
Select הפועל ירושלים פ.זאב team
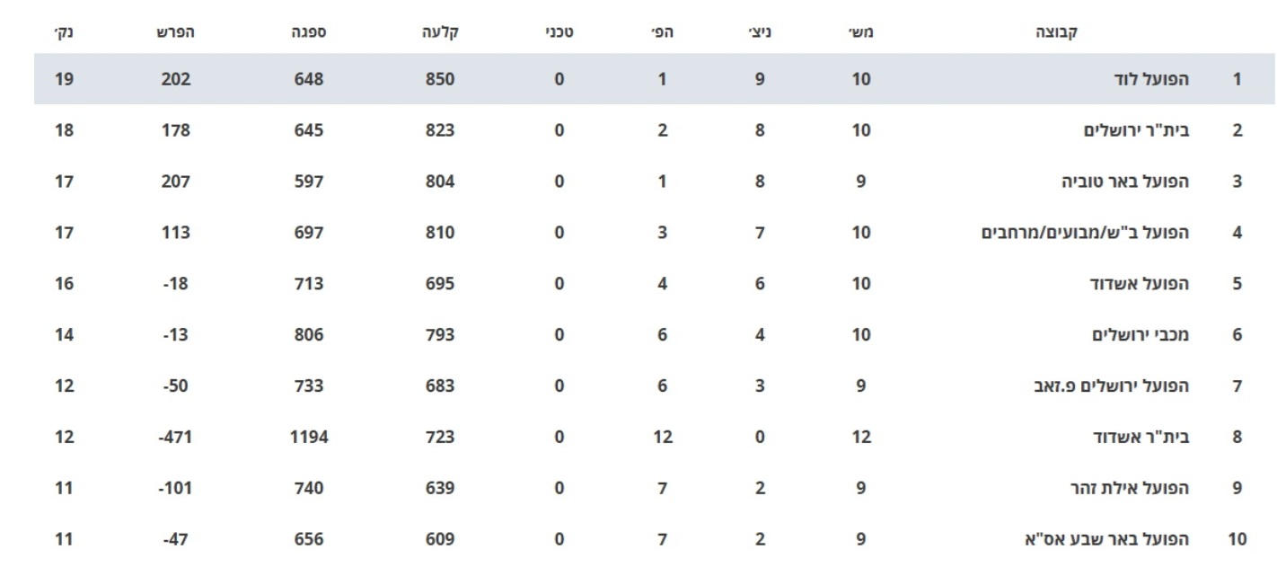(x=1112, y=386)
